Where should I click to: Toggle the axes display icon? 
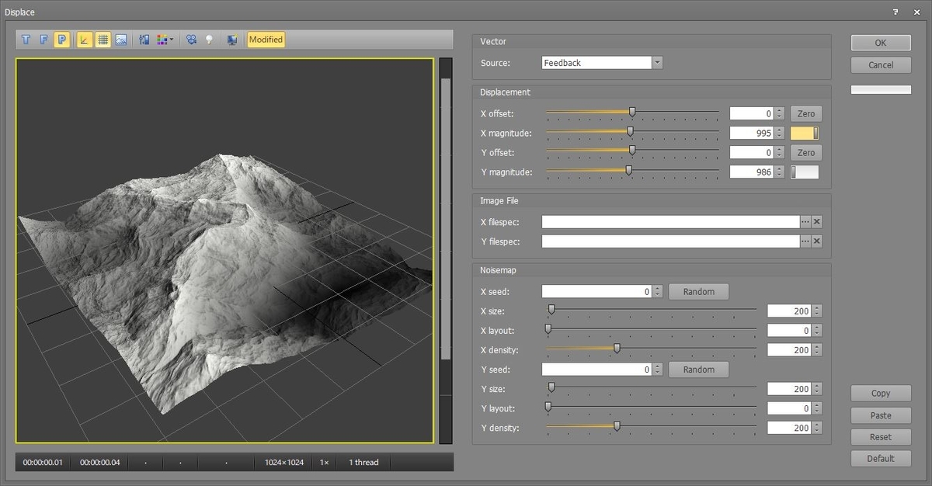coord(85,40)
